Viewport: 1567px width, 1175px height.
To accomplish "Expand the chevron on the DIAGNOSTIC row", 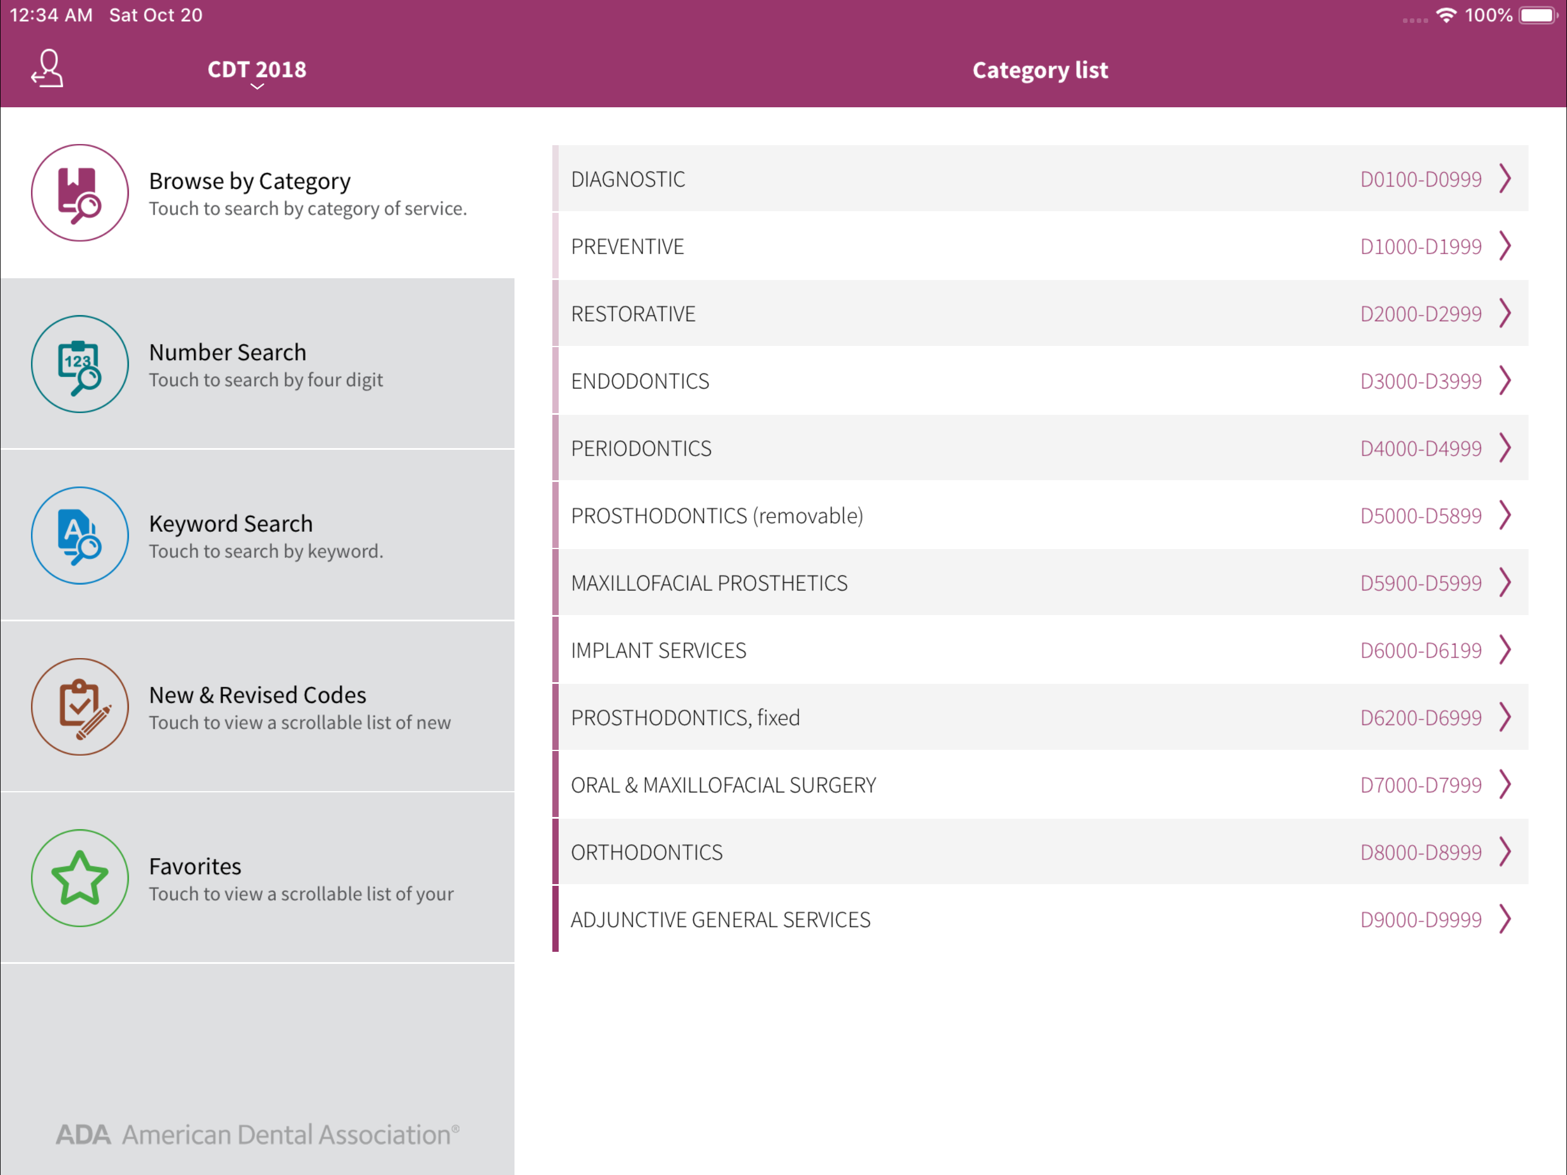I will point(1506,178).
